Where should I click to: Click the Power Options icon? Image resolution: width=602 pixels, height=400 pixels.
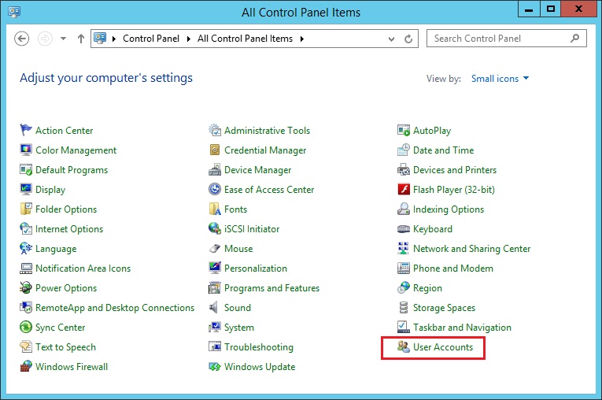click(26, 288)
